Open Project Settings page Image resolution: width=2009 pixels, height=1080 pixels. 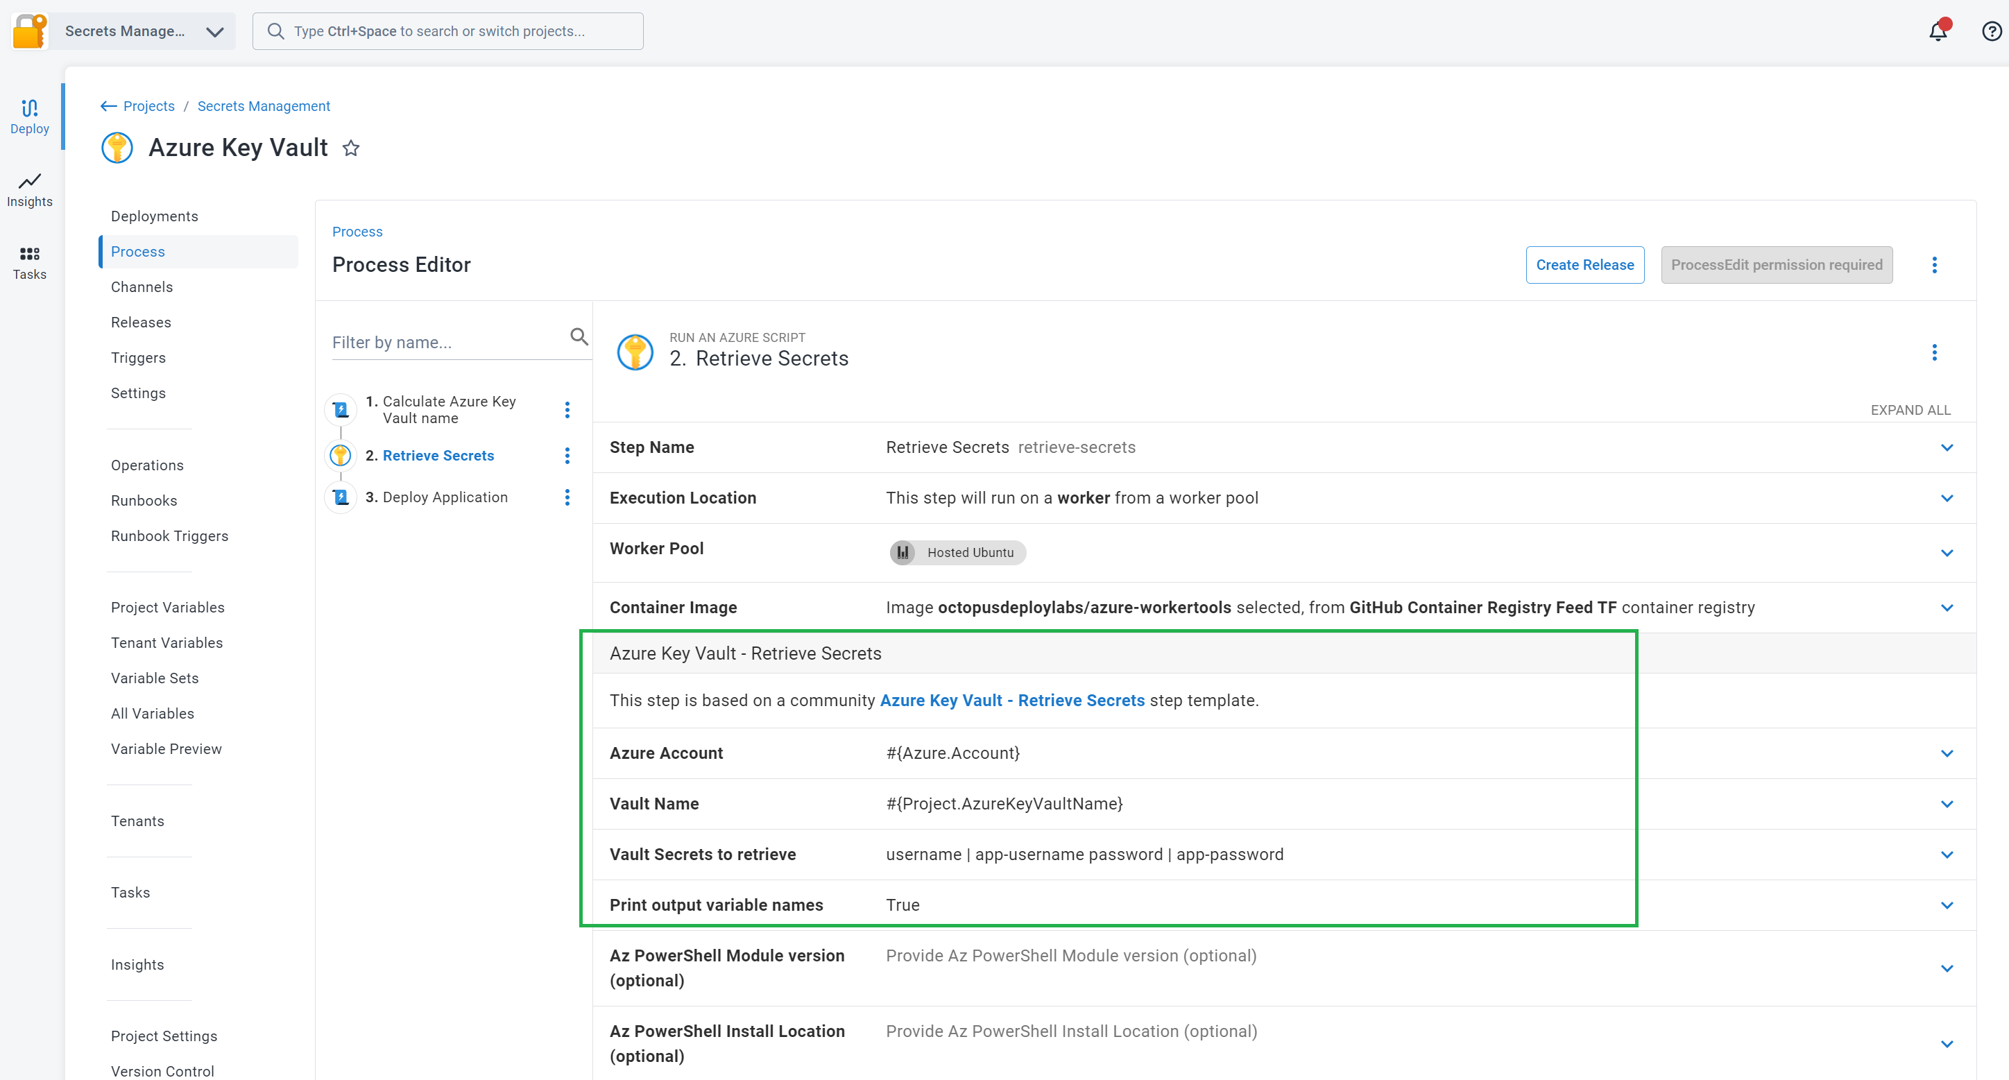click(x=164, y=1036)
